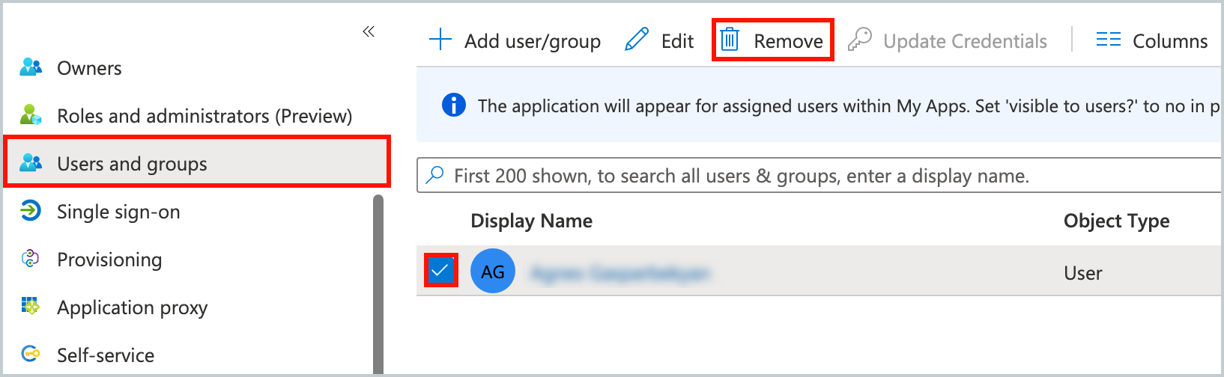1224x377 pixels.
Task: Sort by Object Type column header
Action: tap(1116, 221)
